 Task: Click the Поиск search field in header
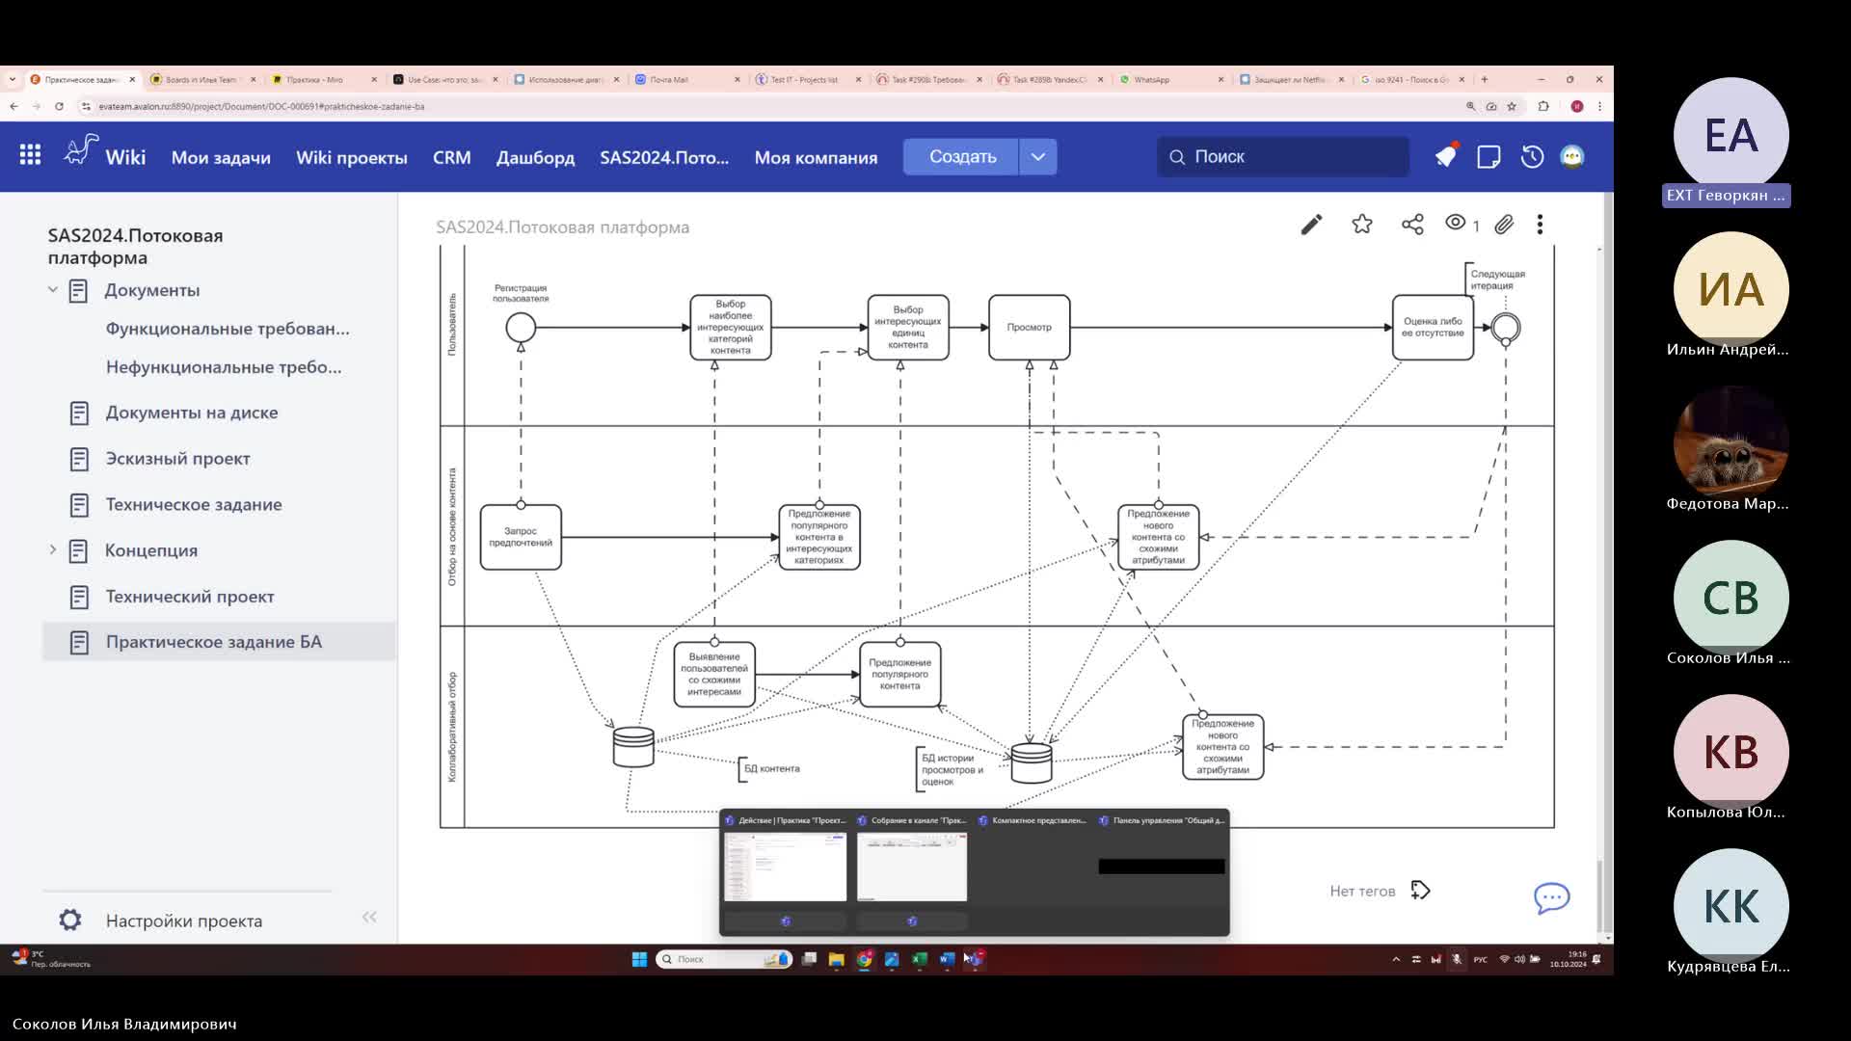tap(1282, 156)
